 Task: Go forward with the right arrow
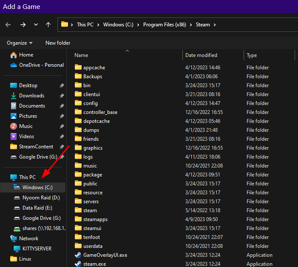pos(23,25)
